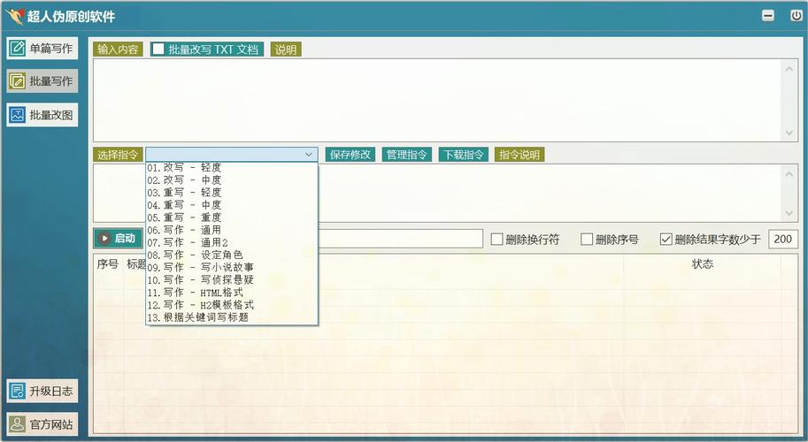Visit the 官方网站 official website
Screen dimensions: 808x442
click(42, 424)
